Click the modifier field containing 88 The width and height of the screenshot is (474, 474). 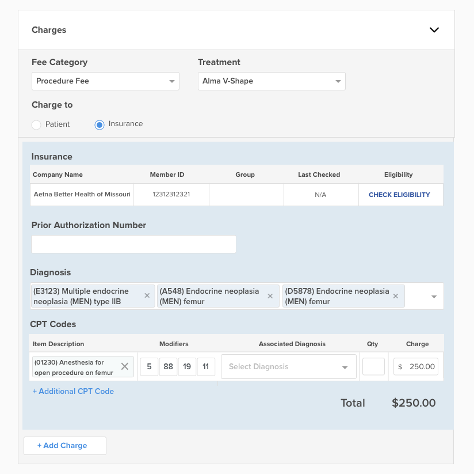click(x=168, y=366)
